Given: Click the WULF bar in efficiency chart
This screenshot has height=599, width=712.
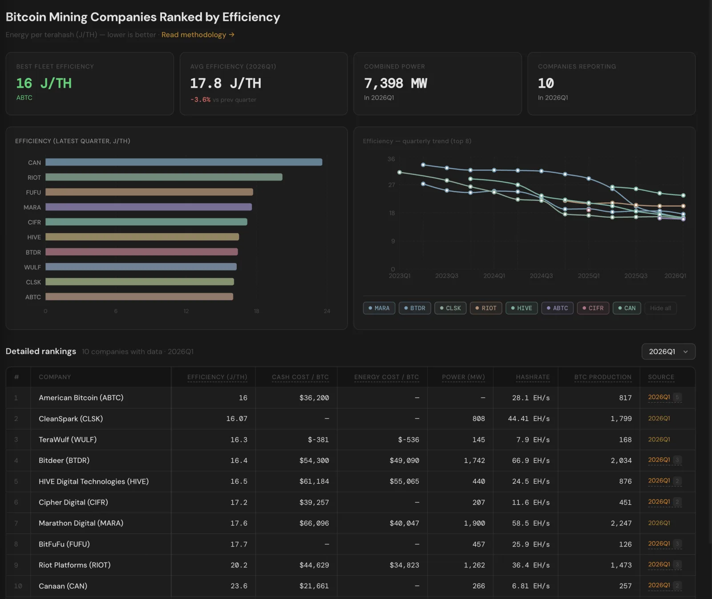Looking at the screenshot, I should coord(141,267).
